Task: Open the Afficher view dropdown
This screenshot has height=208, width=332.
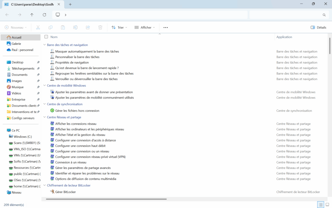Action: click(x=145, y=27)
